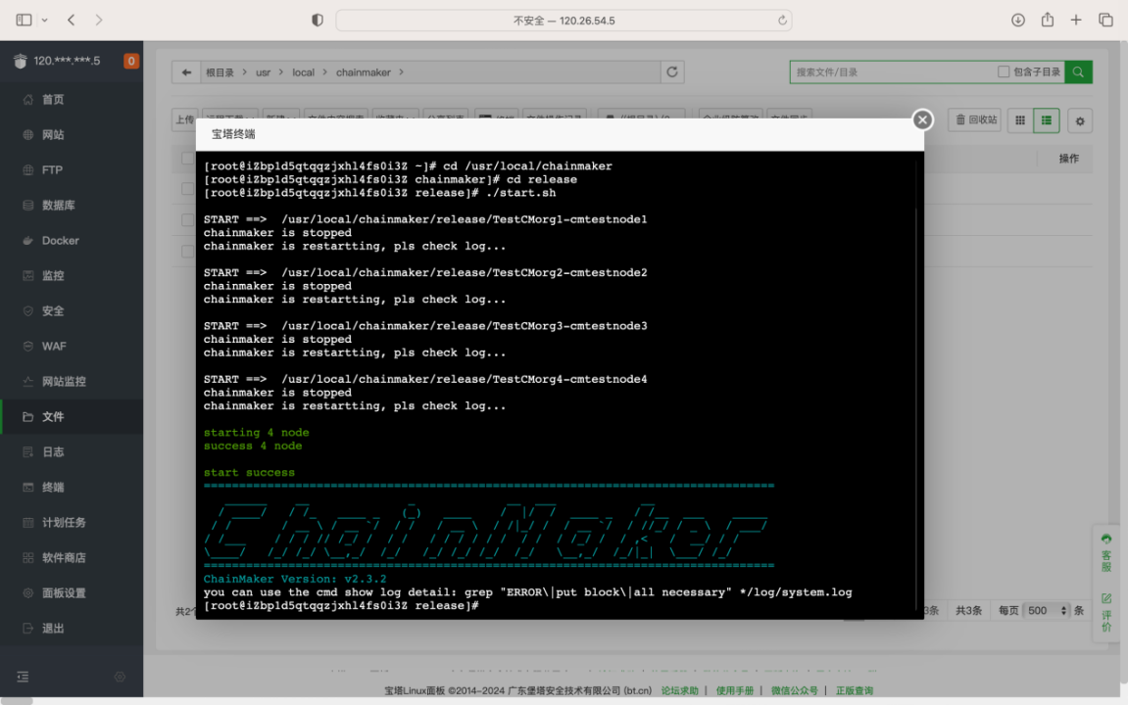Go forward with the browser forward arrow

tap(99, 21)
